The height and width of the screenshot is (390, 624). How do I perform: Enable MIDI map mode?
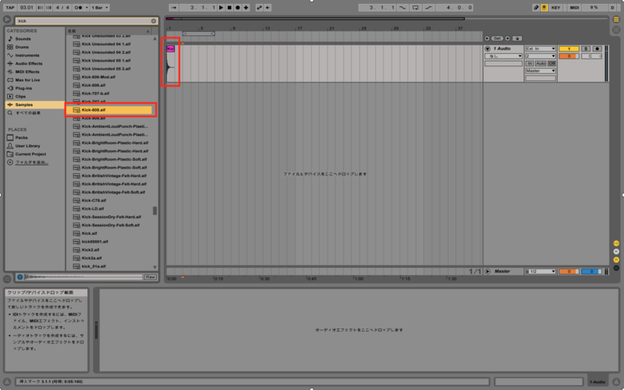pyautogui.click(x=574, y=8)
